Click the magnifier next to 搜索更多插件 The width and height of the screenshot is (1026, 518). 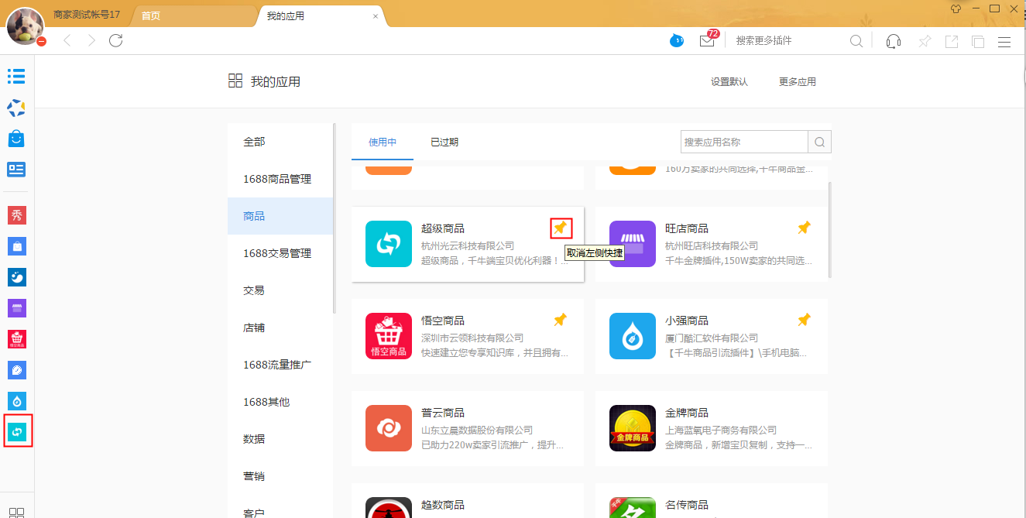point(856,41)
